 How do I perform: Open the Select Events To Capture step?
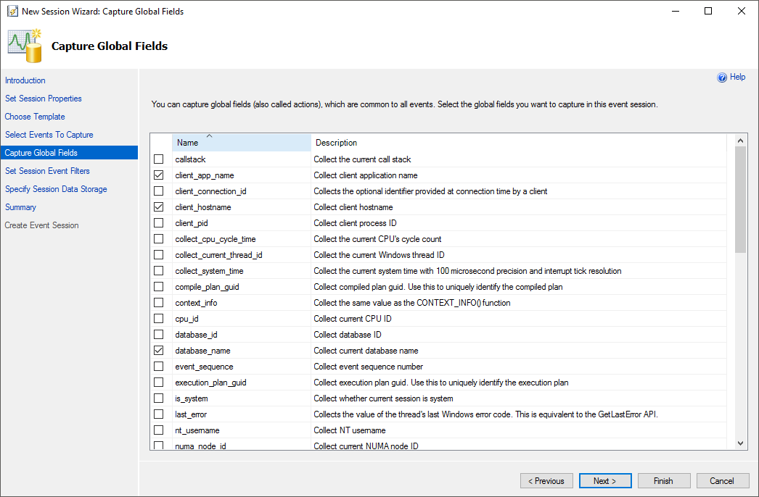tap(49, 135)
